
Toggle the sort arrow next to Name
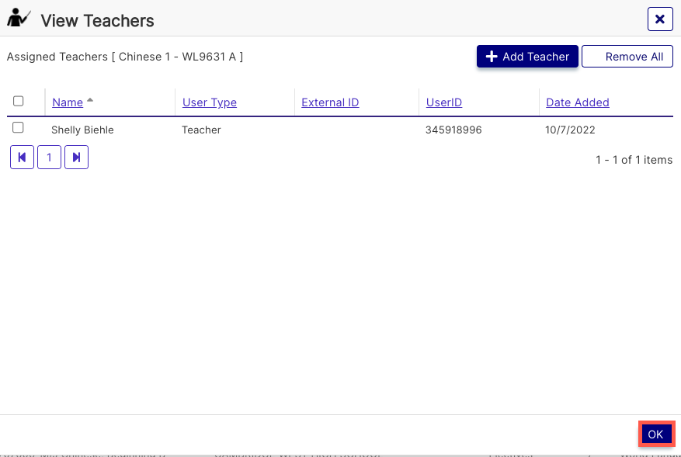[90, 100]
